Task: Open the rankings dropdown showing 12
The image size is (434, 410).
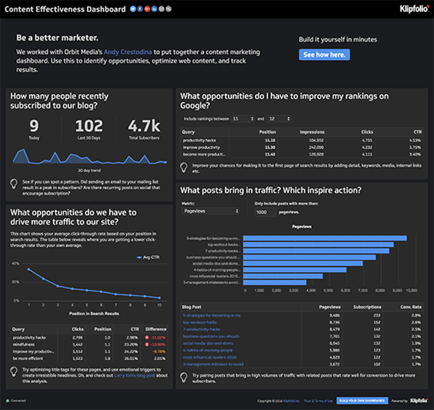Action: point(279,119)
